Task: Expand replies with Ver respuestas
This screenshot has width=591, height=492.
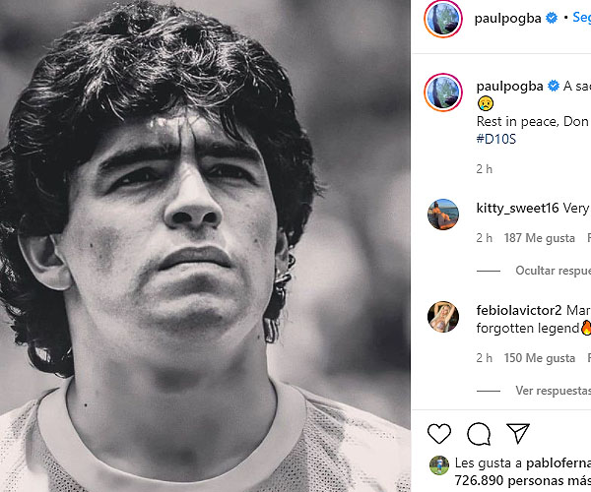Action: pyautogui.click(x=553, y=391)
